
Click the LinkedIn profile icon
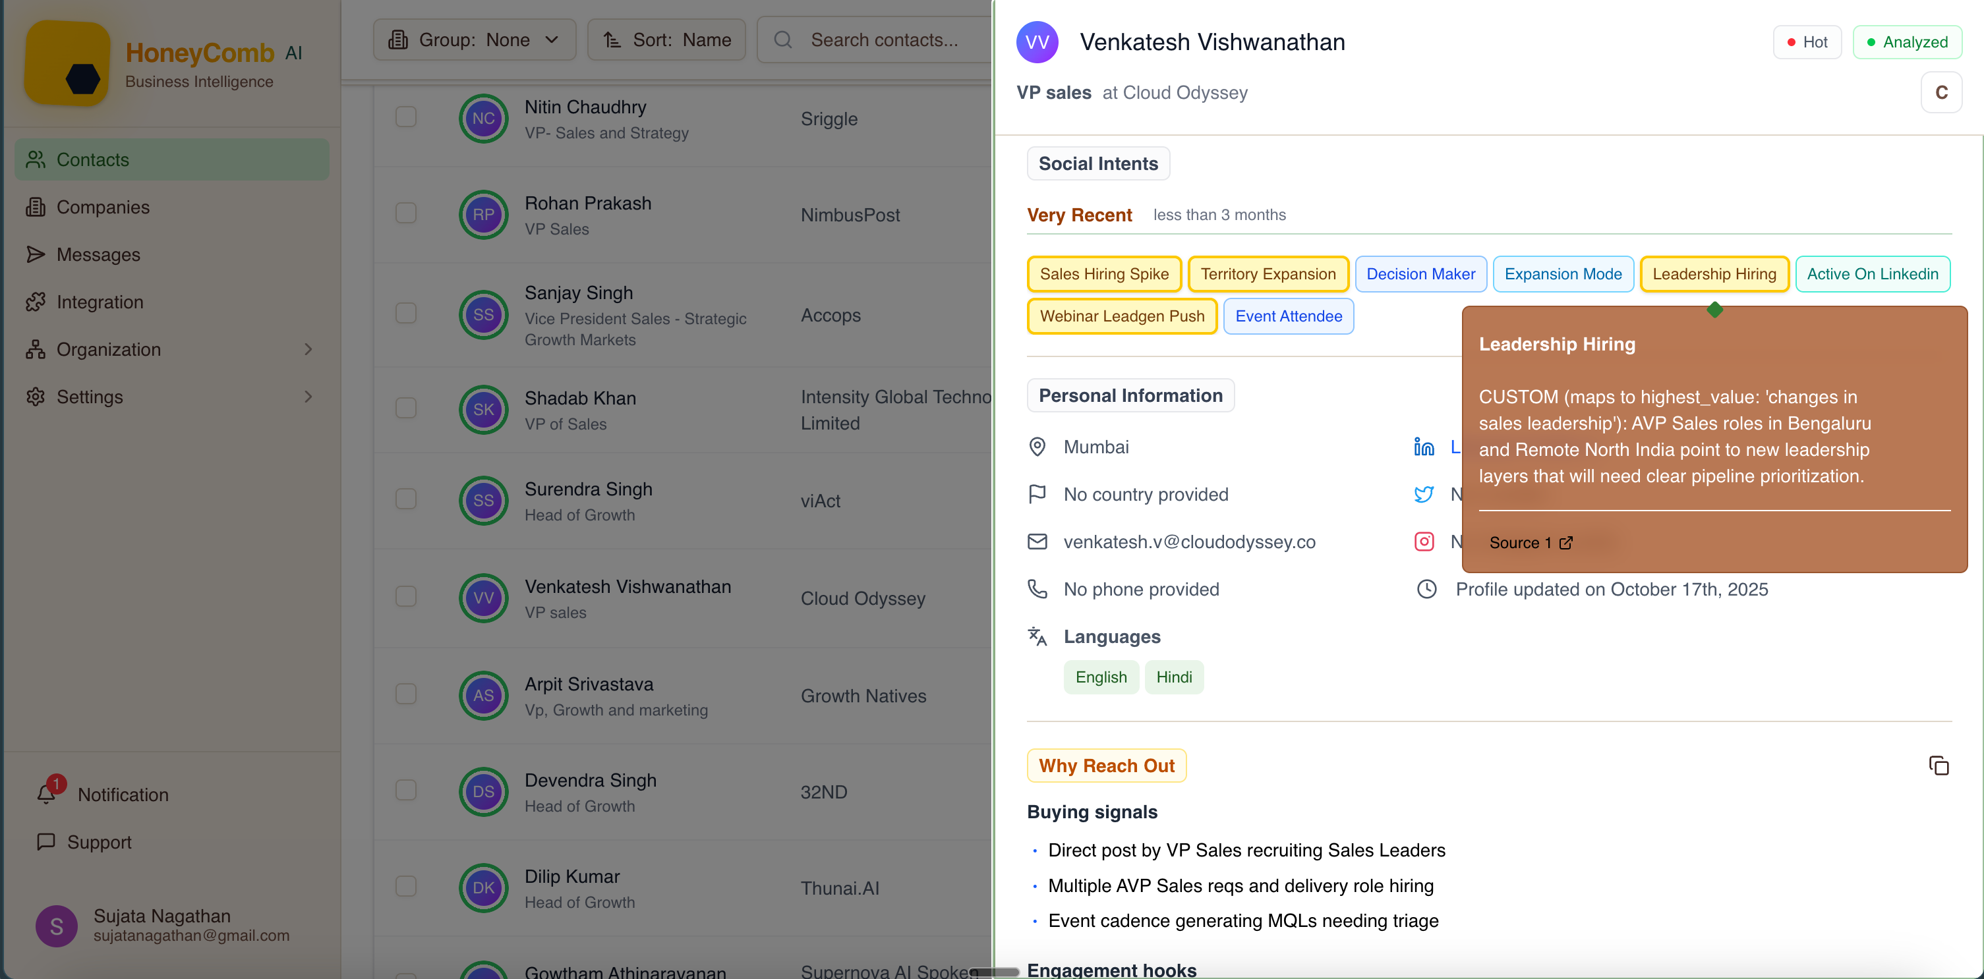tap(1423, 447)
